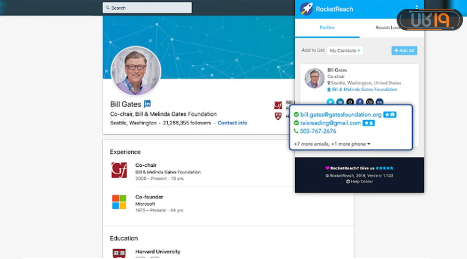Open Bill Gates' Twitter profile icon

coord(330,102)
